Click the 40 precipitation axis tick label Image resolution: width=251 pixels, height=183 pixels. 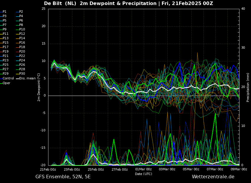pos(243,9)
